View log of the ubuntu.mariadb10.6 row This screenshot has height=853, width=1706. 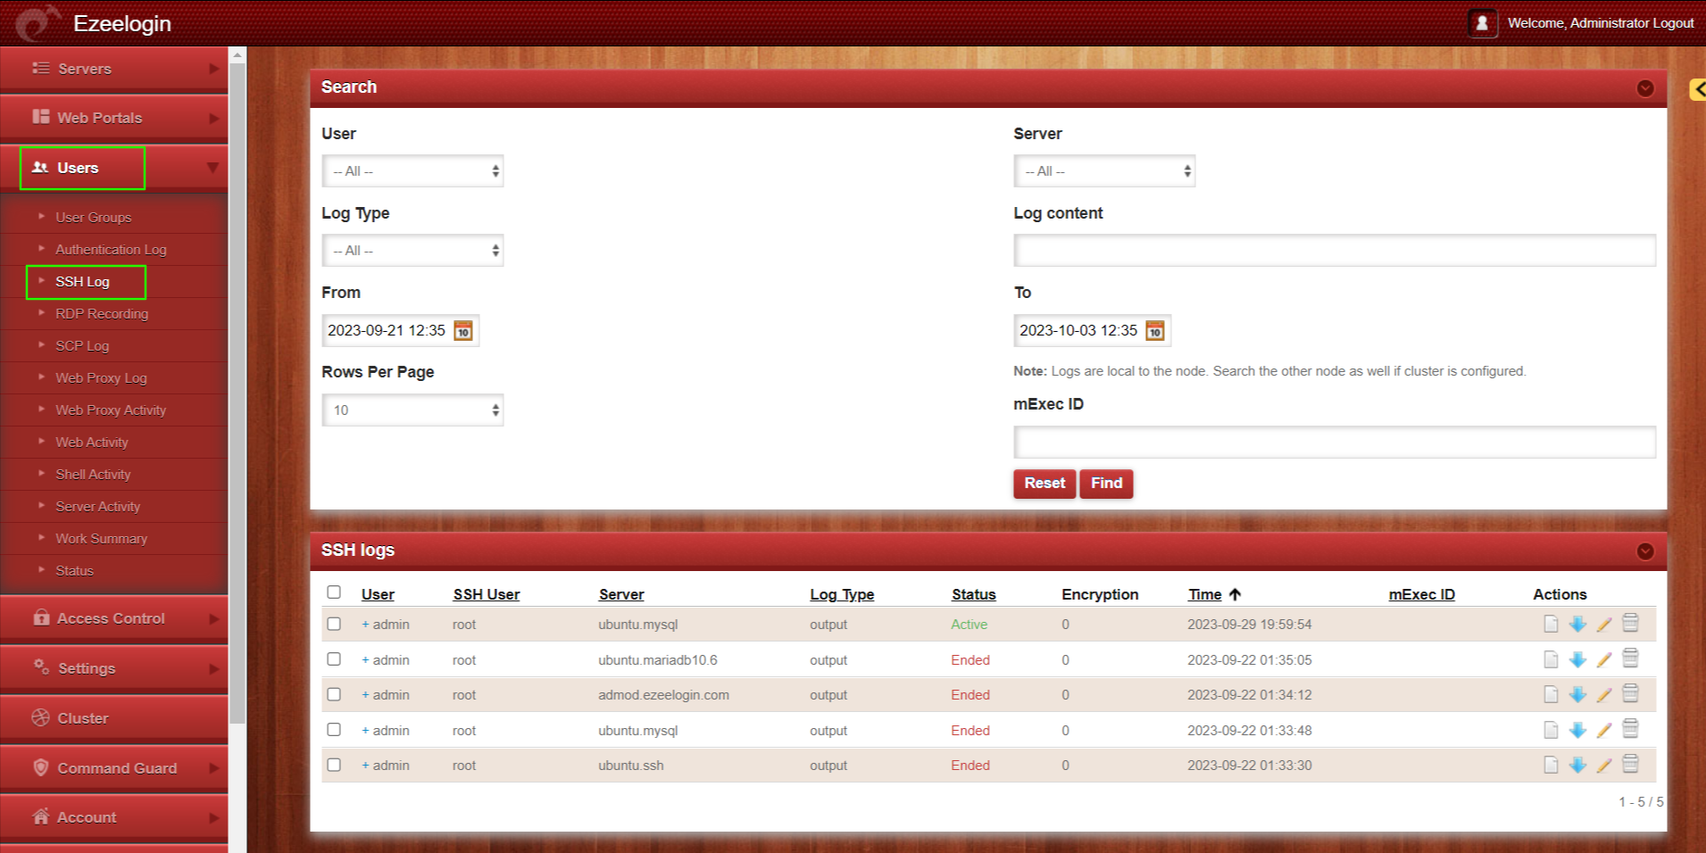point(1551,659)
